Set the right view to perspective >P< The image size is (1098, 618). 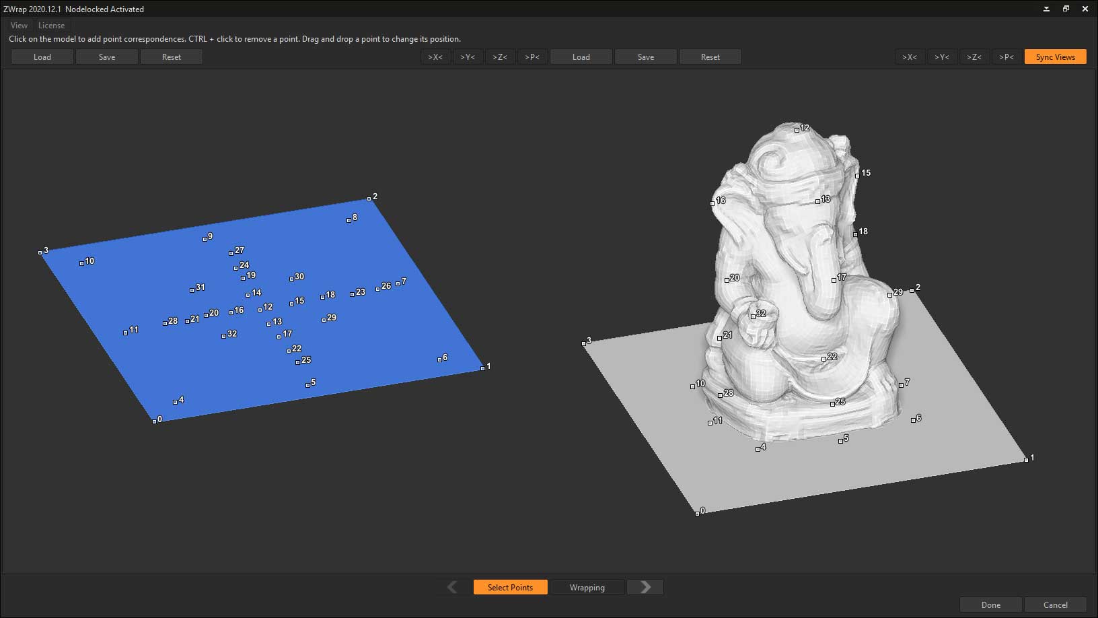point(1007,57)
